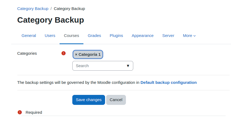Click the Category Backup page heading
Viewport: 231px width, 117px height.
click(x=51, y=20)
